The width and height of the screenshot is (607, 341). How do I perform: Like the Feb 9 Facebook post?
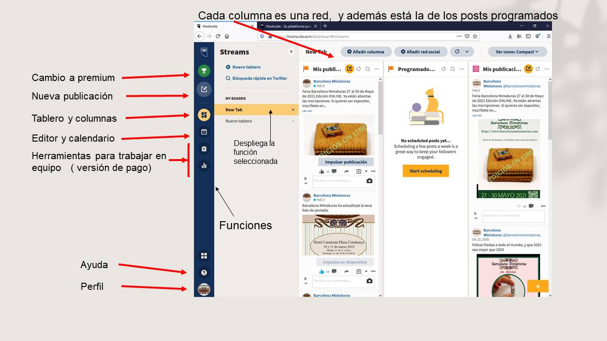[x=322, y=171]
